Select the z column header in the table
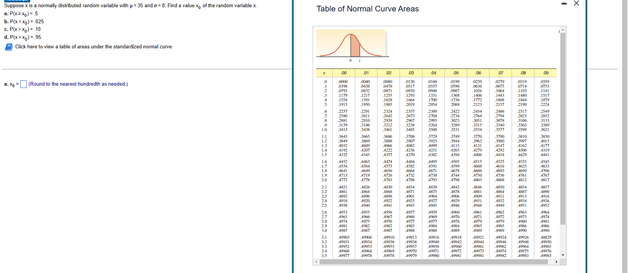628x273 pixels. 324,73
